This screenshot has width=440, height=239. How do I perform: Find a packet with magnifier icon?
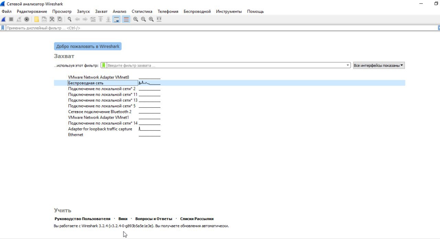pyautogui.click(x=69, y=19)
